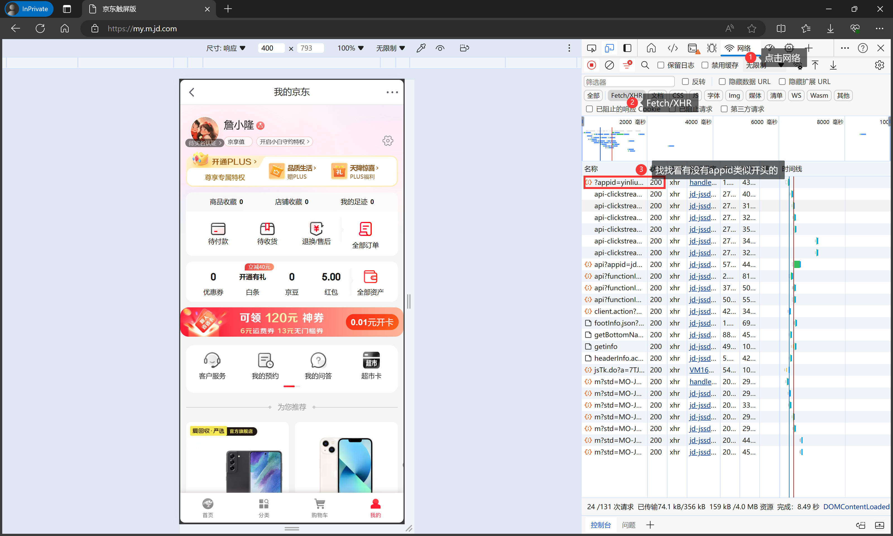Click the record network log button

(x=591, y=65)
